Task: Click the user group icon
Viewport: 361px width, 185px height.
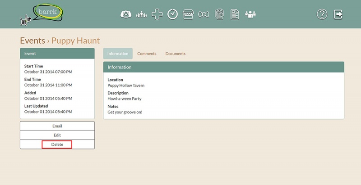Action: click(250, 15)
